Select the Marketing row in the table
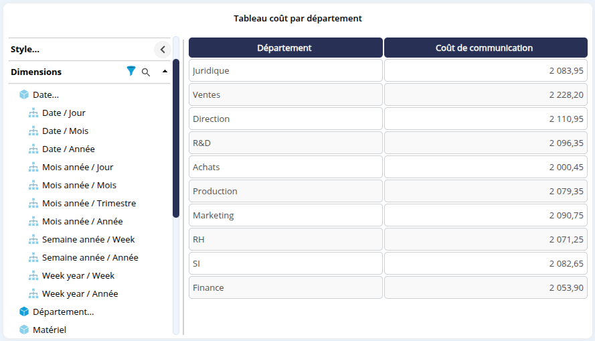This screenshot has width=595, height=341. pos(285,216)
